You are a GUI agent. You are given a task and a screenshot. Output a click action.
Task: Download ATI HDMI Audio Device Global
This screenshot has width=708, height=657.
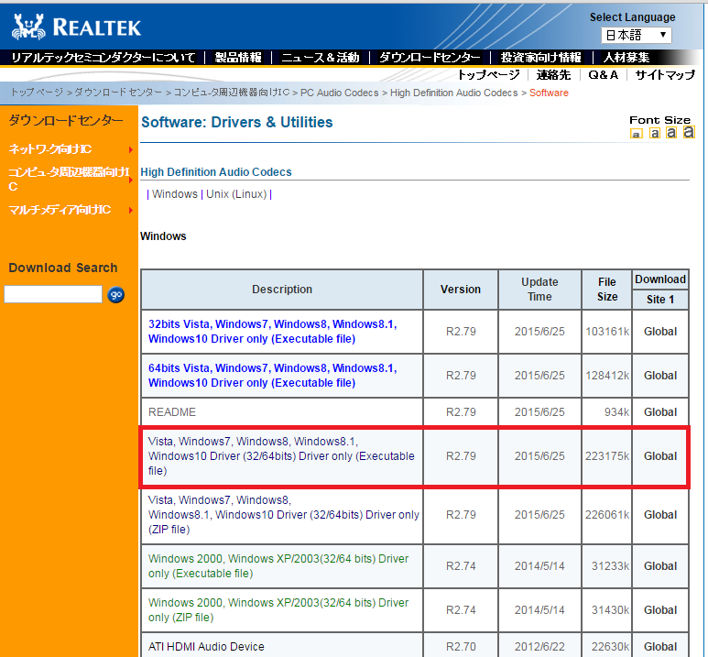click(x=660, y=647)
